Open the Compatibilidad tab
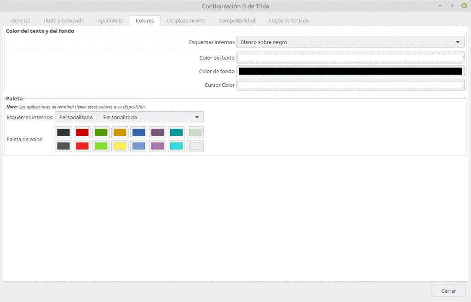 [x=236, y=20]
